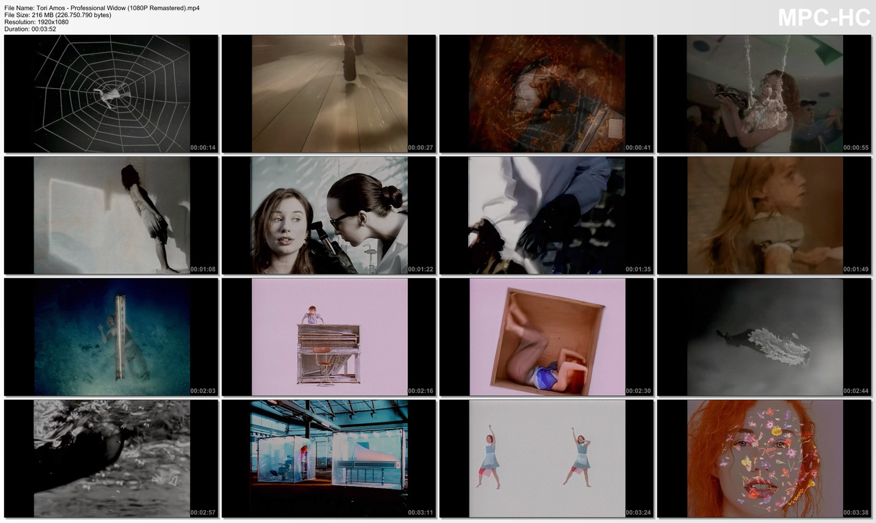
Task: Click the flower face thumbnail at 00:03:38
Action: pos(764,459)
